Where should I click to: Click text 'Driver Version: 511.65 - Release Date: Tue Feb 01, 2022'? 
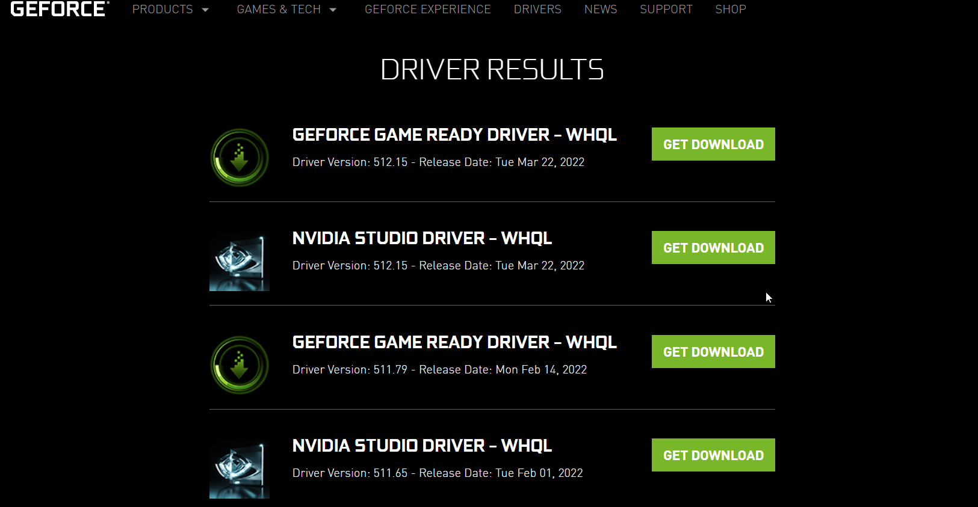click(x=438, y=473)
